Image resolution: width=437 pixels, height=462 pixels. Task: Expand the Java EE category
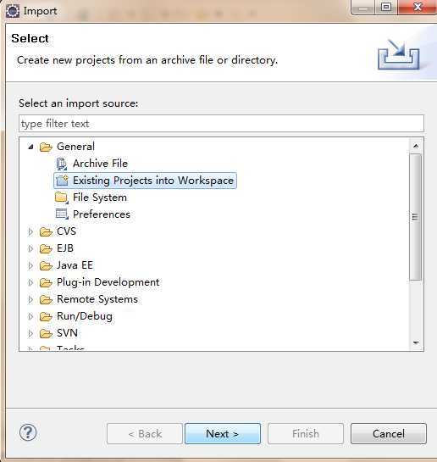pyautogui.click(x=30, y=266)
